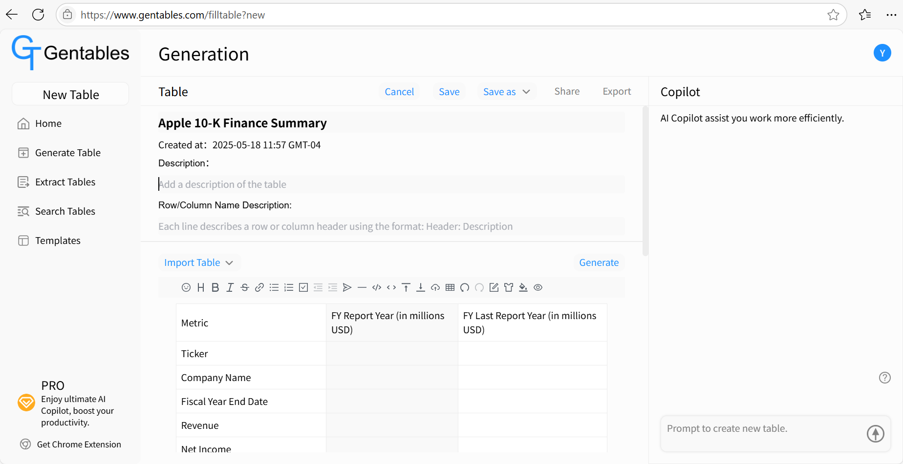Viewport: 903px width, 464px height.
Task: Toggle strikethrough formatting
Action: click(x=245, y=287)
